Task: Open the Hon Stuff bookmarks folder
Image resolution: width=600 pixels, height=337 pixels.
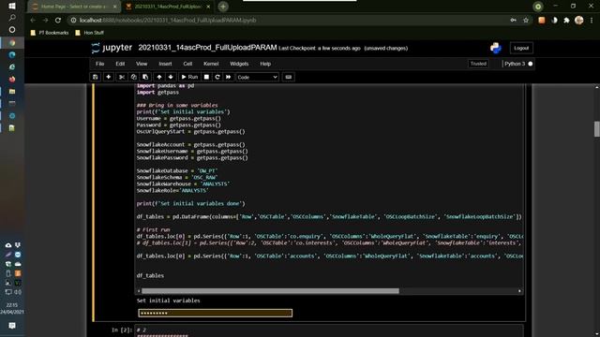Action: (90, 33)
